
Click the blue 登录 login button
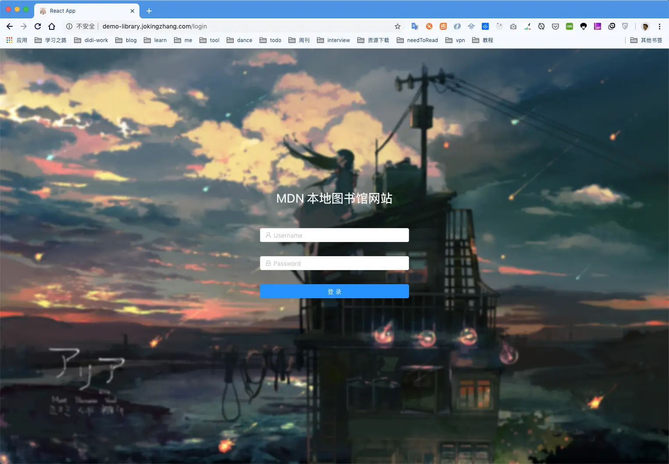click(x=334, y=291)
